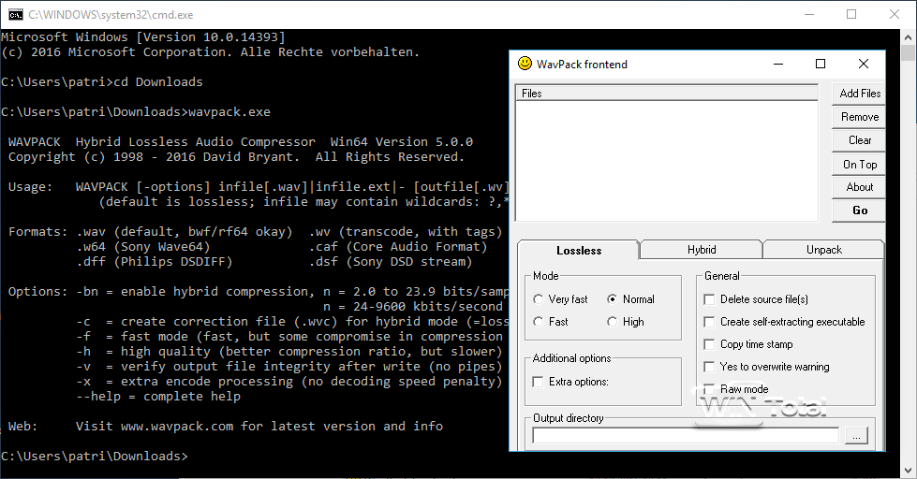This screenshot has height=479, width=917.
Task: Click the WavPack smiley icon in title bar
Action: 525,65
